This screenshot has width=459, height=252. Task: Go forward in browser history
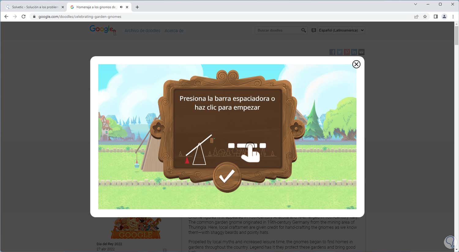[15, 16]
